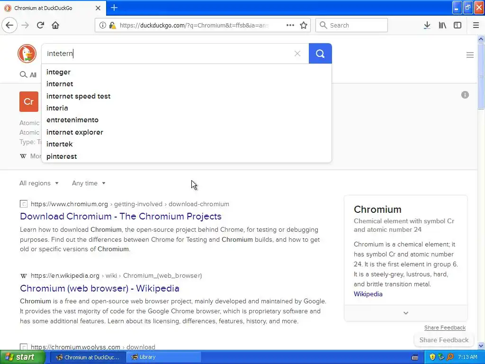Open Wikipedia link in Chromium panel

pos(368,294)
